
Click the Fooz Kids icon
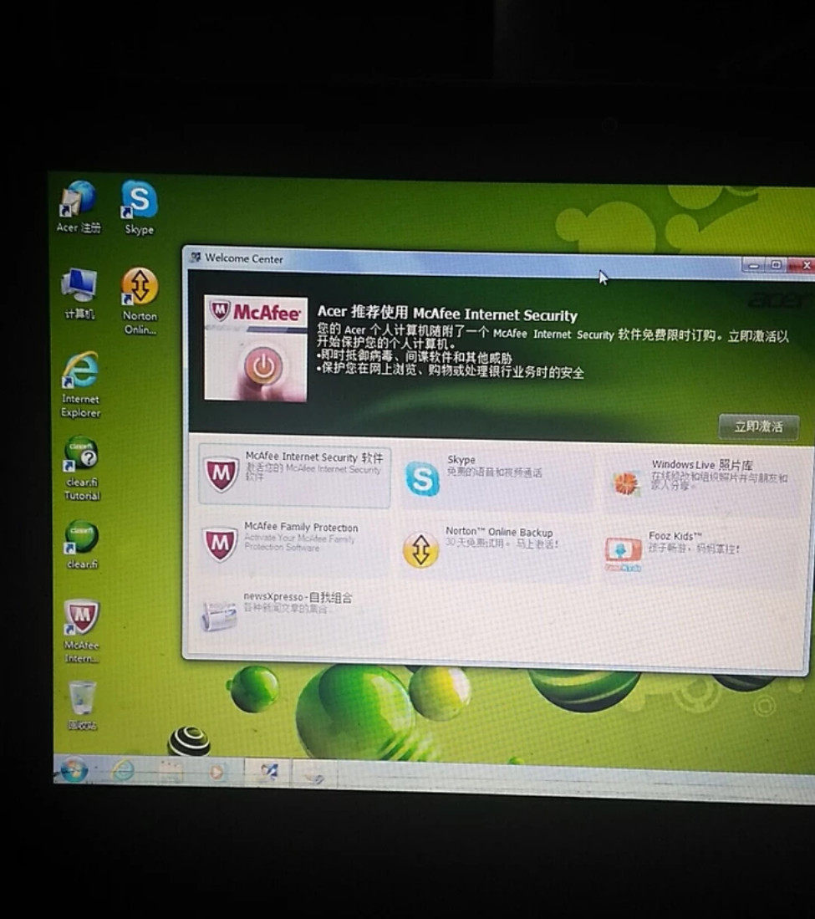[623, 554]
